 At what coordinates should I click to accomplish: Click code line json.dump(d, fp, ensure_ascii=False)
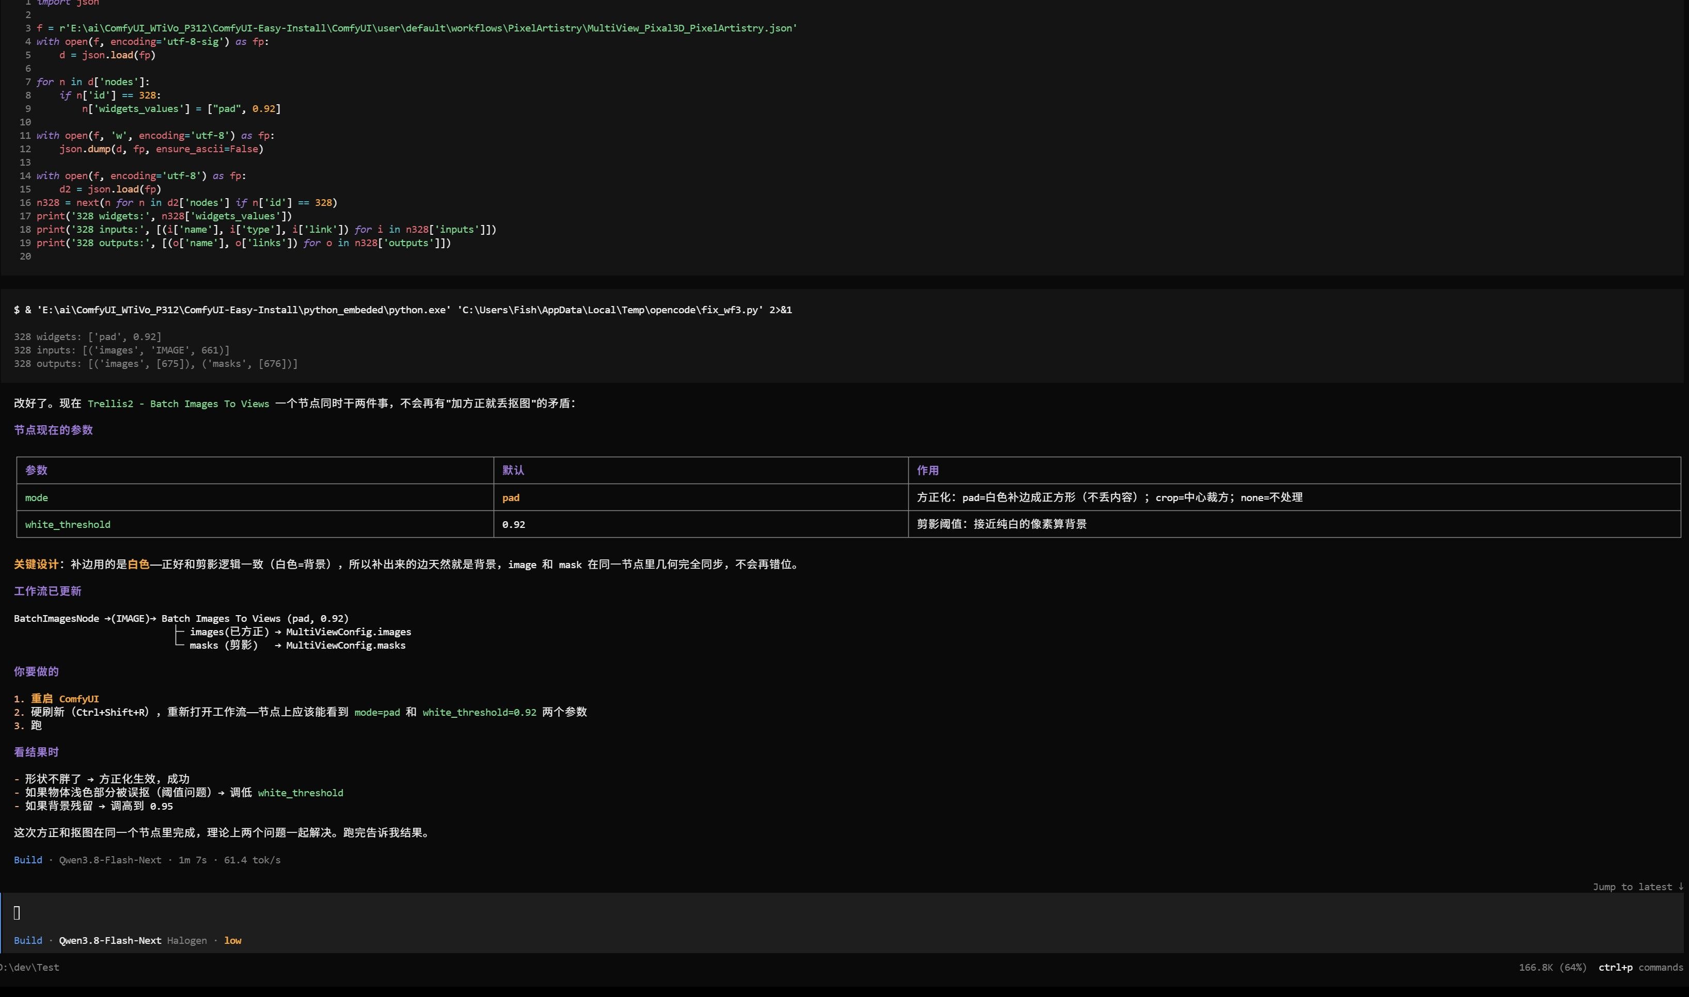[x=161, y=149]
